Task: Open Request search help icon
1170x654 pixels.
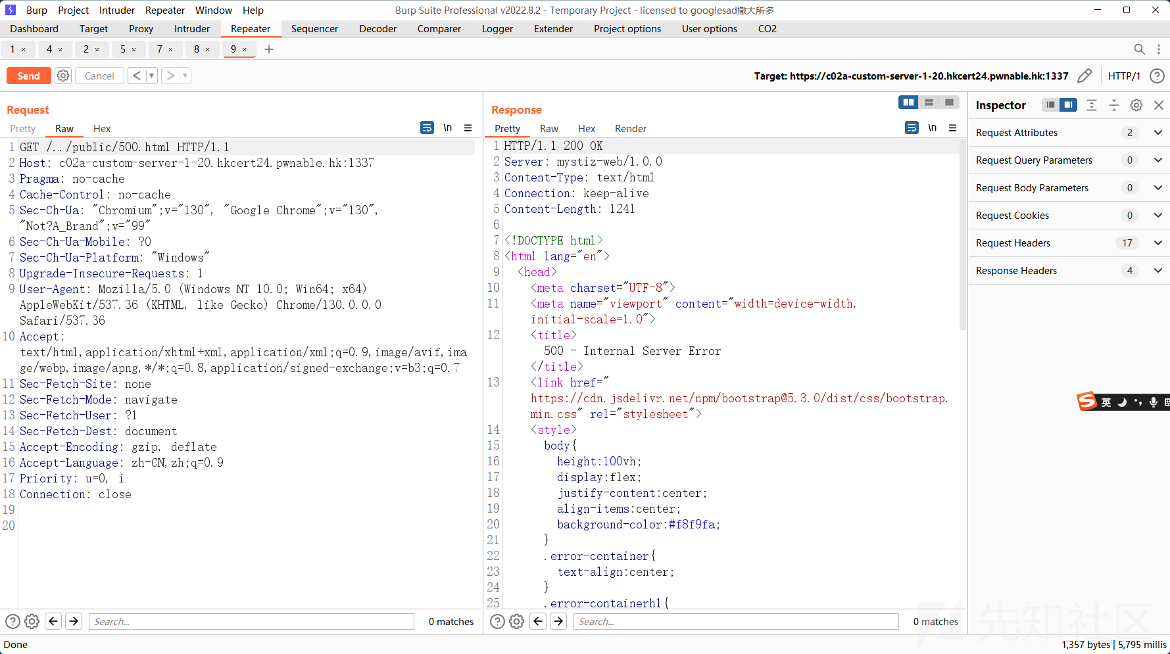Action: click(12, 621)
